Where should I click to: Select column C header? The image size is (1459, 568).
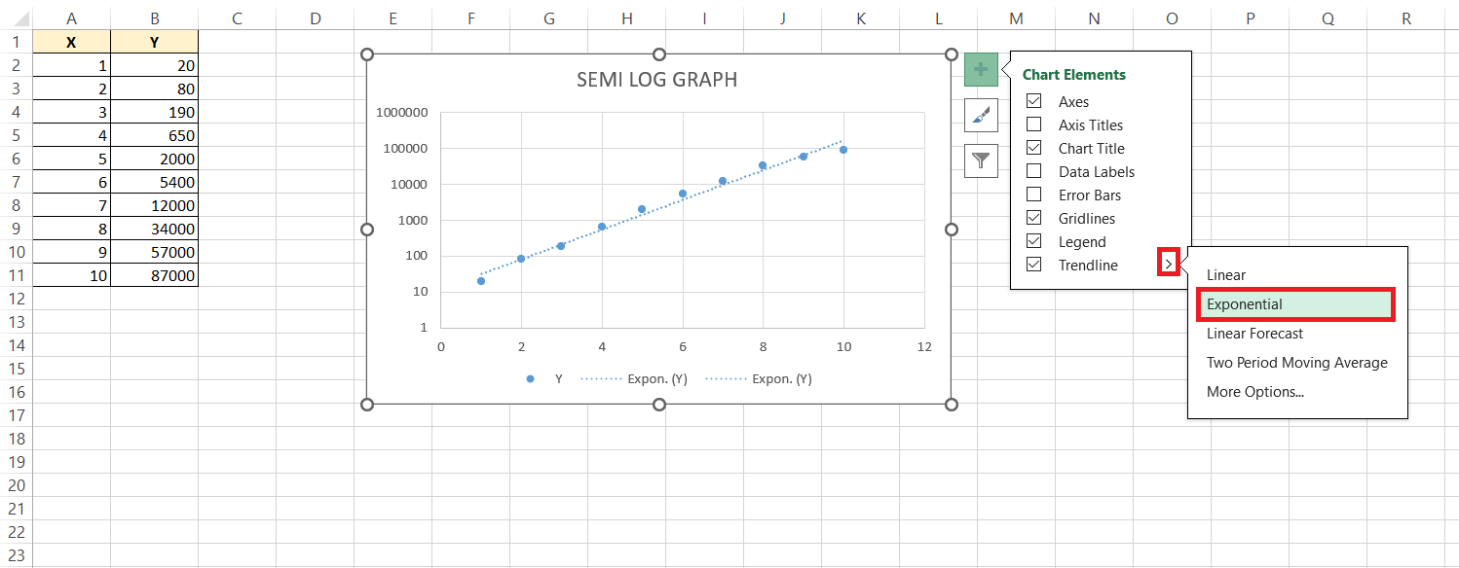point(237,18)
